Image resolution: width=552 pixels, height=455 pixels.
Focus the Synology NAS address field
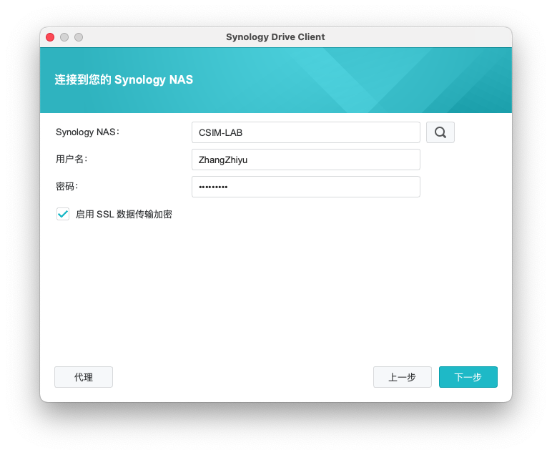click(305, 132)
